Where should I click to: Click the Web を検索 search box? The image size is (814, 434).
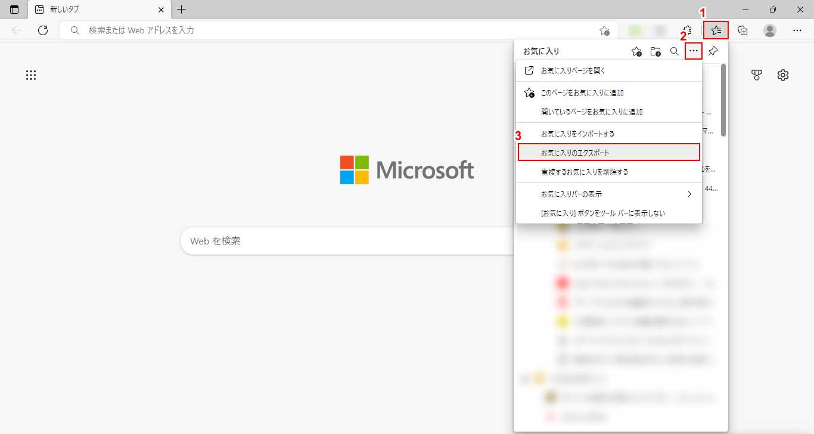tap(347, 241)
